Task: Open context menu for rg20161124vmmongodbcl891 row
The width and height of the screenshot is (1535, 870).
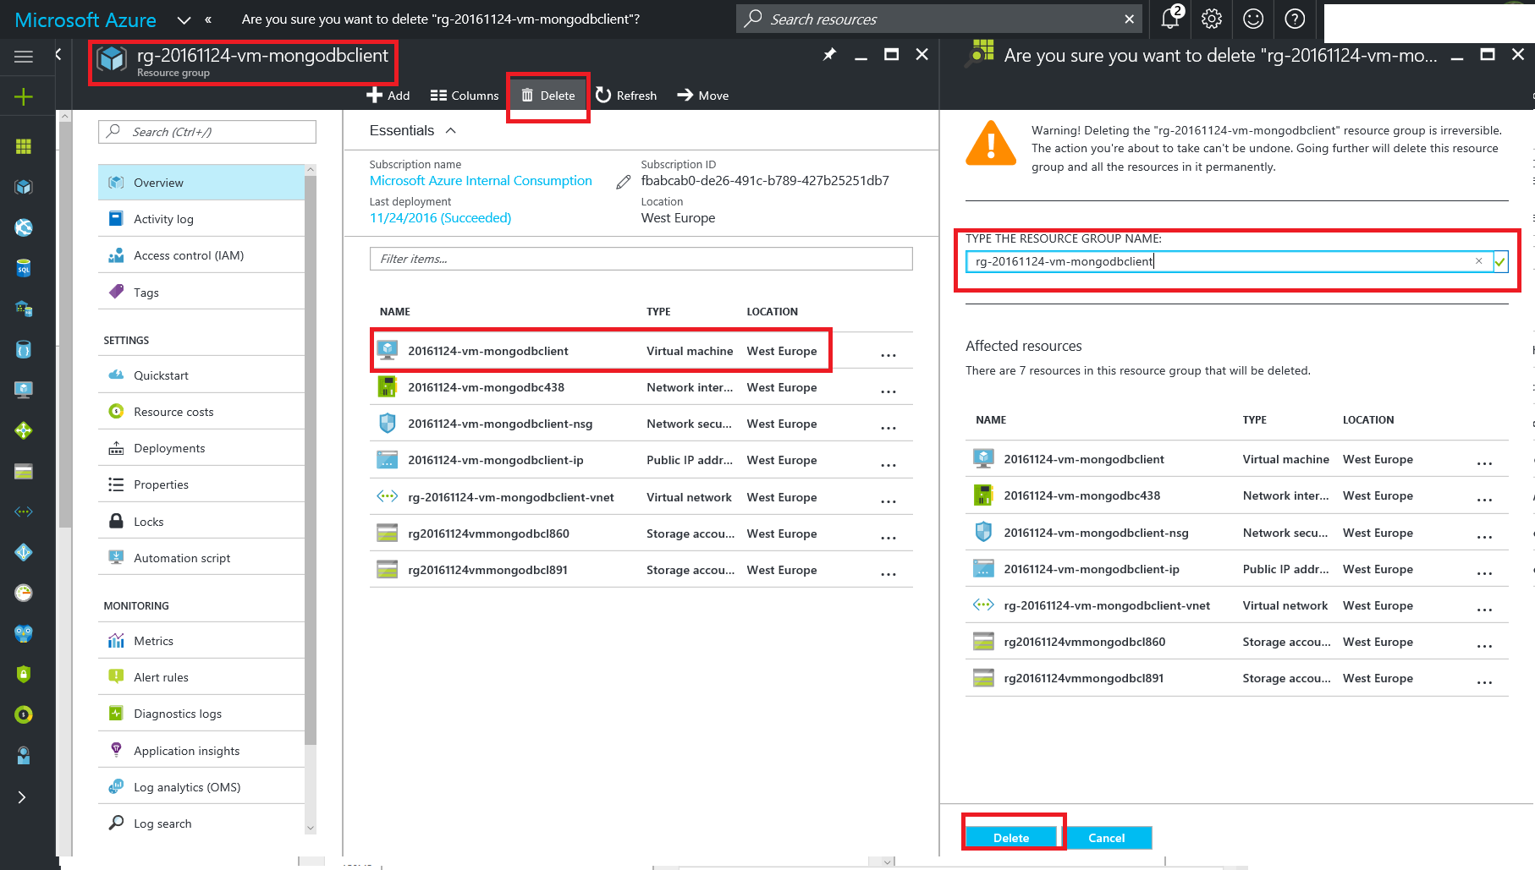Action: point(888,574)
